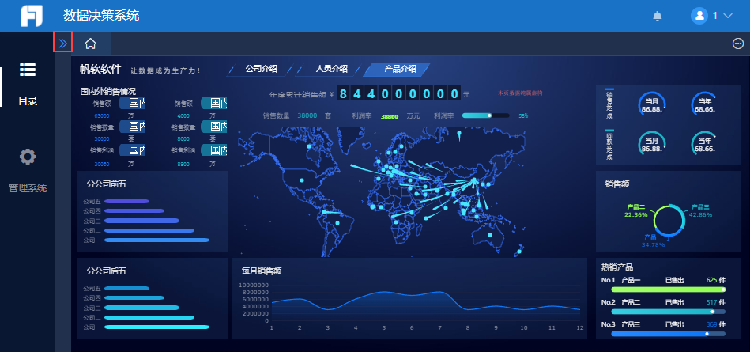Screen dimensions: 750x352
Task: Click No.2 产品二 sales progress bar
Action: tap(669, 312)
